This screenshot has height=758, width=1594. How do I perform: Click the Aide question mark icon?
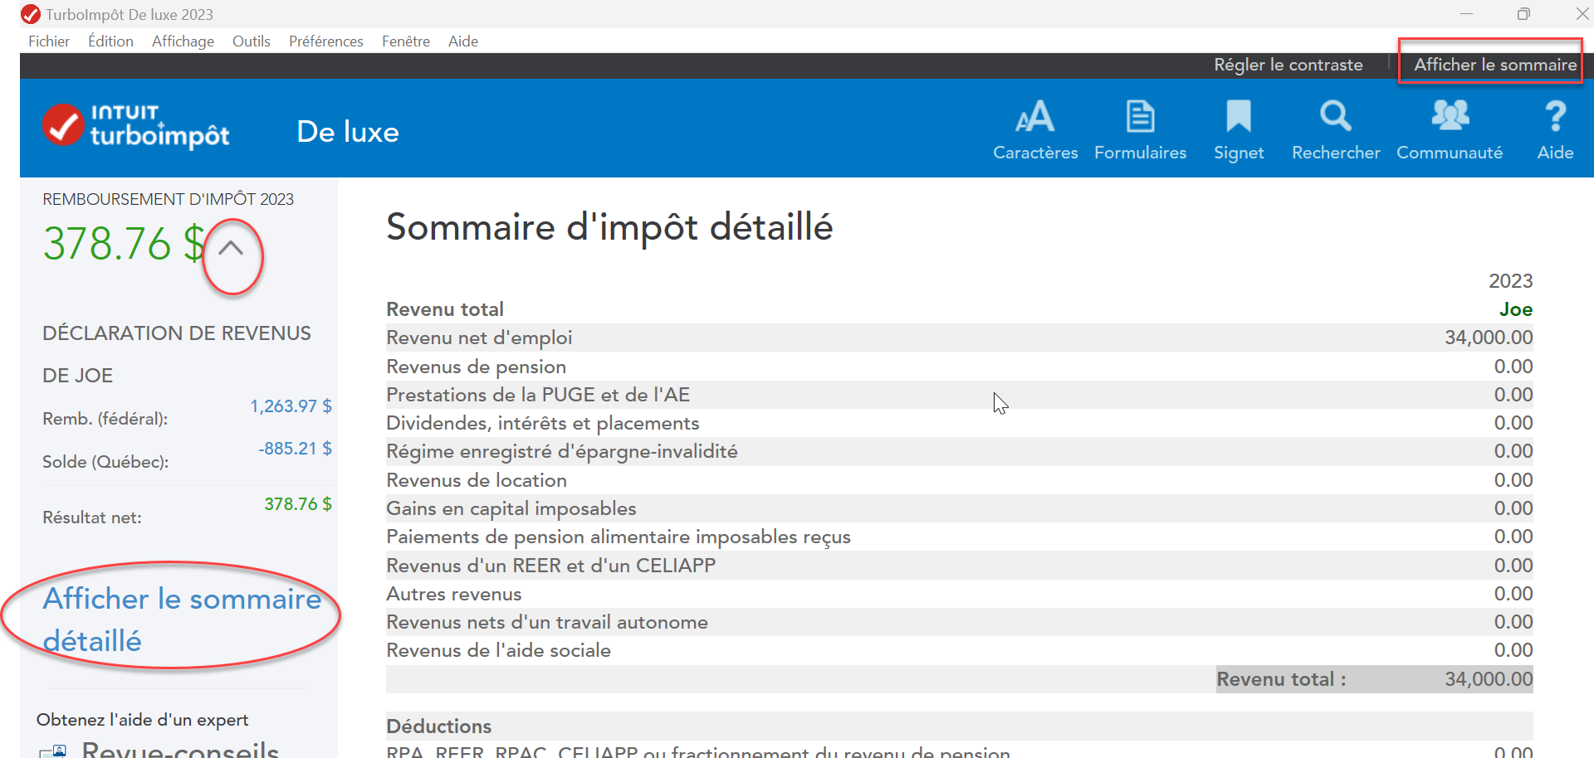1555,116
